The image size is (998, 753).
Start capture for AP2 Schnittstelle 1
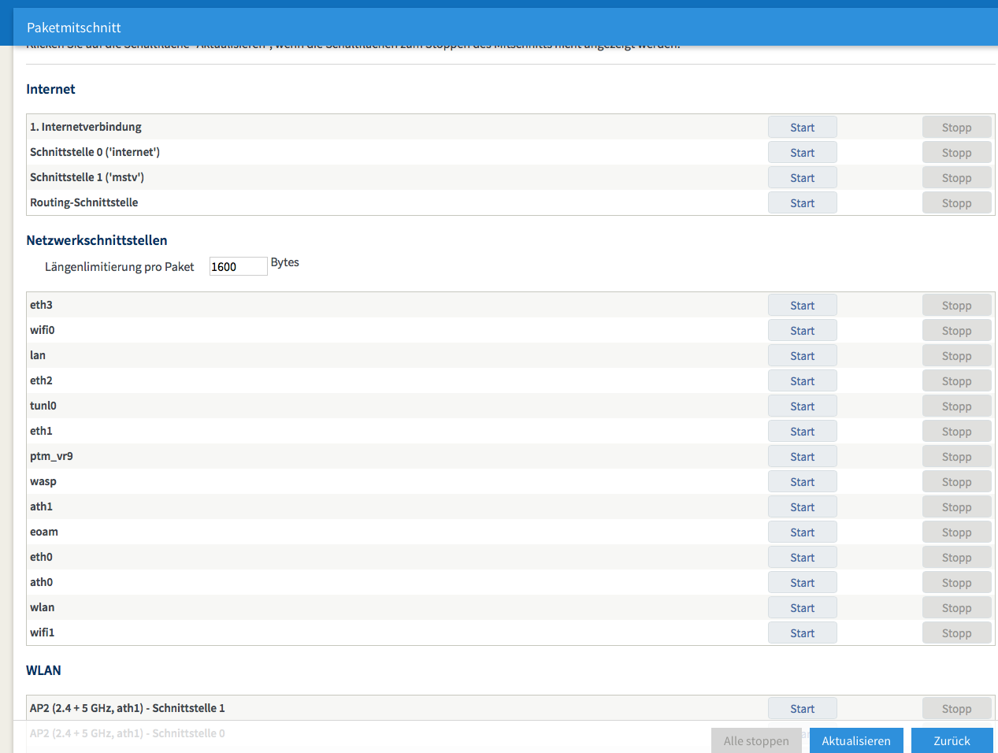click(802, 709)
